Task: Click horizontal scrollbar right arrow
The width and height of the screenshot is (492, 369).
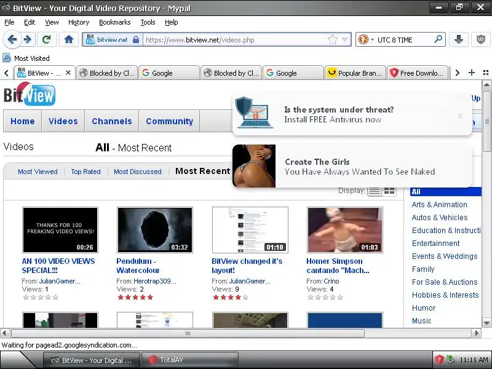Action: pyautogui.click(x=477, y=333)
